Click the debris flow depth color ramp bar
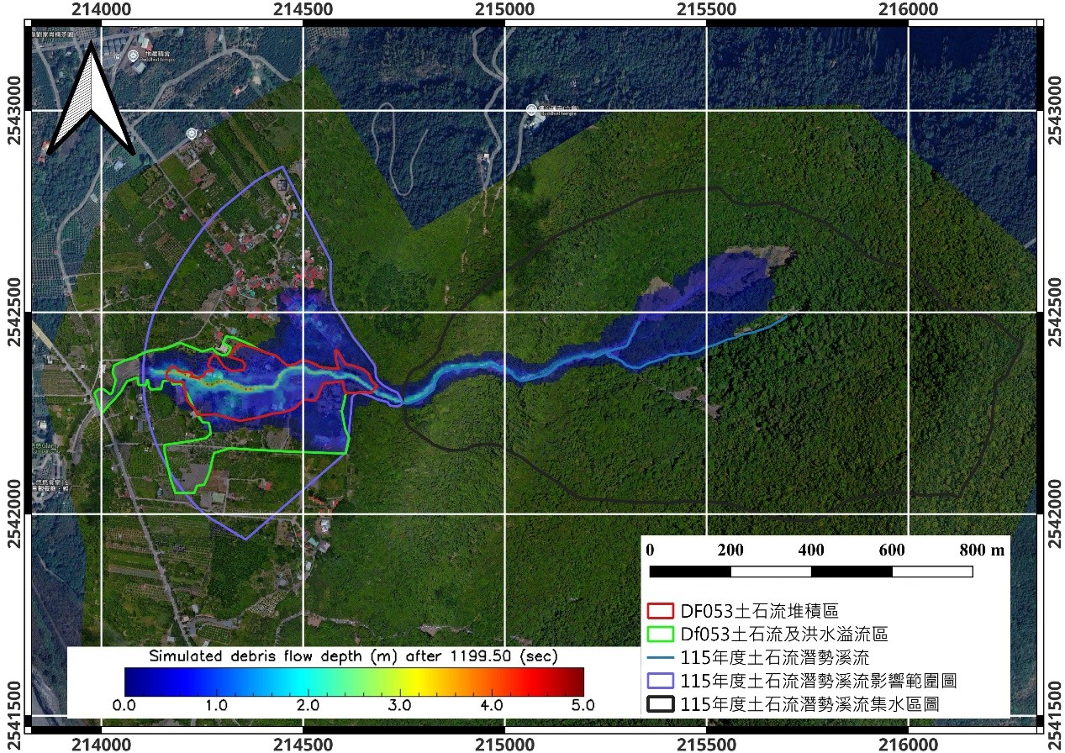The image size is (1065, 753). click(x=354, y=682)
